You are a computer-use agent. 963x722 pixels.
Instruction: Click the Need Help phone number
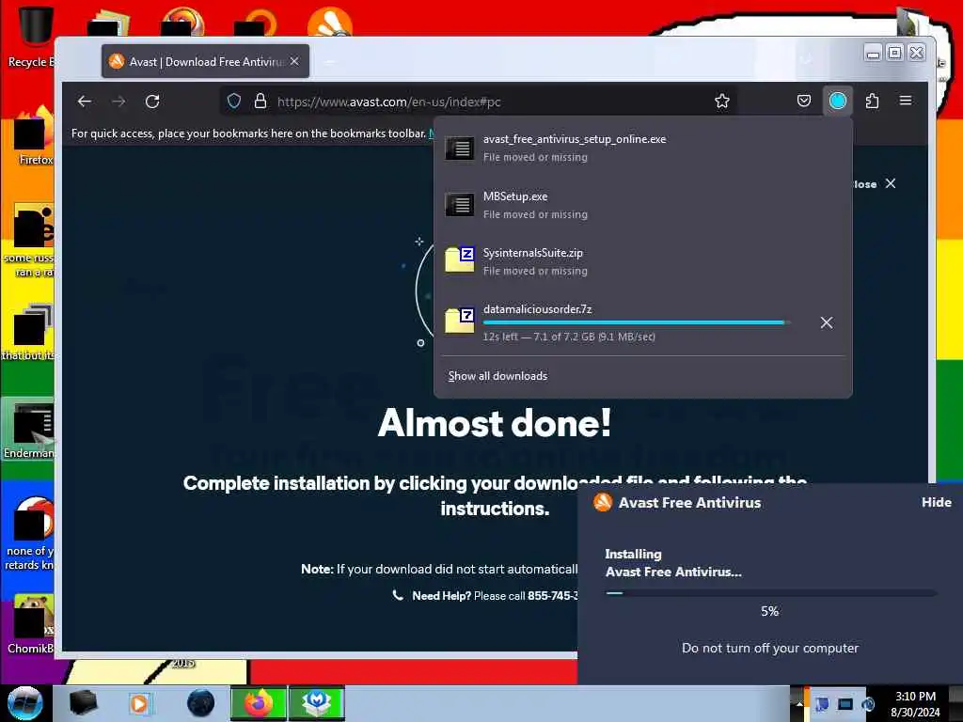(553, 595)
